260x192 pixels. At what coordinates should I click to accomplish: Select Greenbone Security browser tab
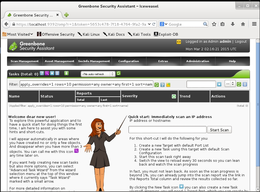pyautogui.click(x=33, y=15)
